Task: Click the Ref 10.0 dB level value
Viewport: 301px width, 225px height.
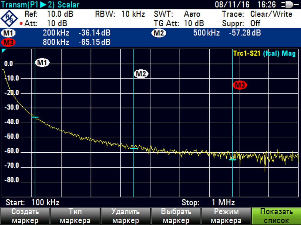Action: 60,14
